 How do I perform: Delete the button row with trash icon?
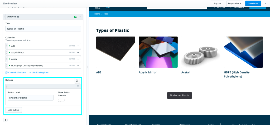pyautogui.click(x=78, y=86)
